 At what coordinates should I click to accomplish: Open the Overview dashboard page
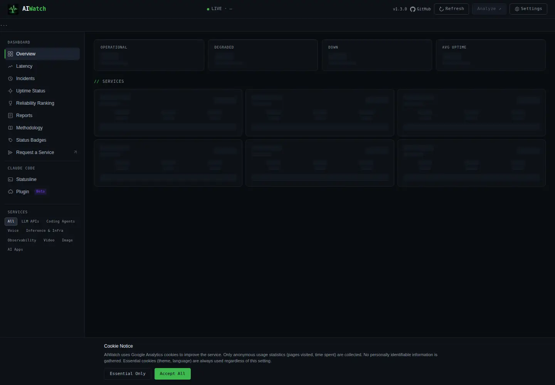42,54
